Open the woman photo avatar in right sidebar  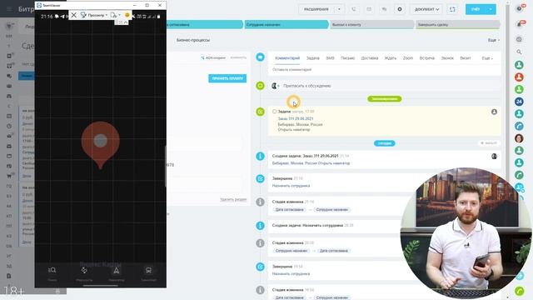pos(519,138)
